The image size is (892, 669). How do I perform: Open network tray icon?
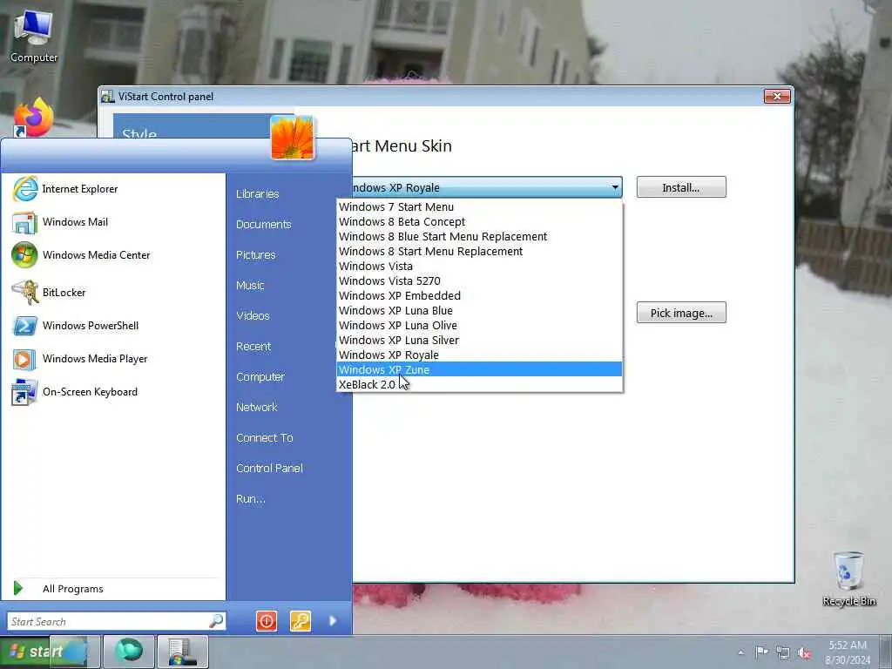pyautogui.click(x=783, y=653)
